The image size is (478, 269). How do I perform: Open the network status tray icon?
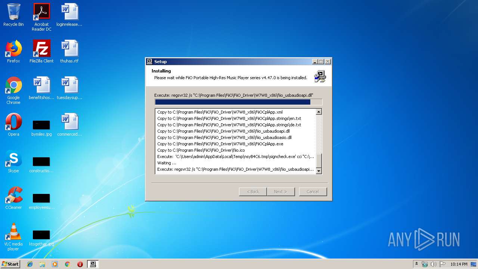tap(425, 264)
